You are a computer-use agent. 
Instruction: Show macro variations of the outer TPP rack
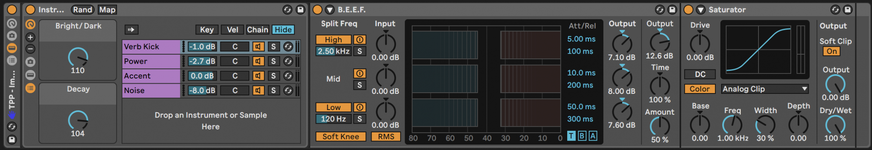12,36
